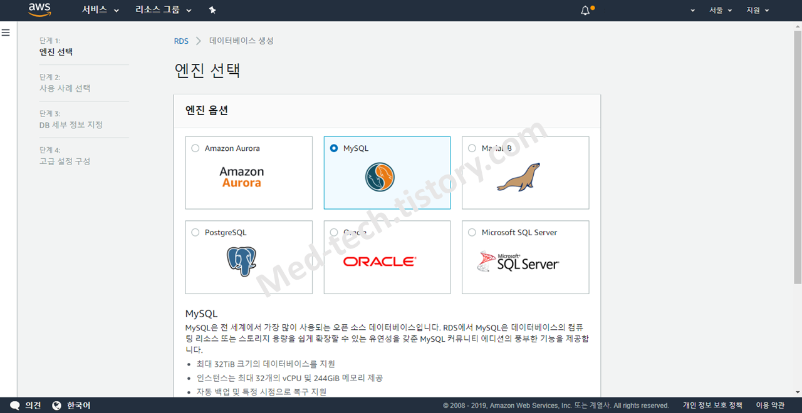Click the globe language icon
Image resolution: width=802 pixels, height=413 pixels.
[x=57, y=405]
